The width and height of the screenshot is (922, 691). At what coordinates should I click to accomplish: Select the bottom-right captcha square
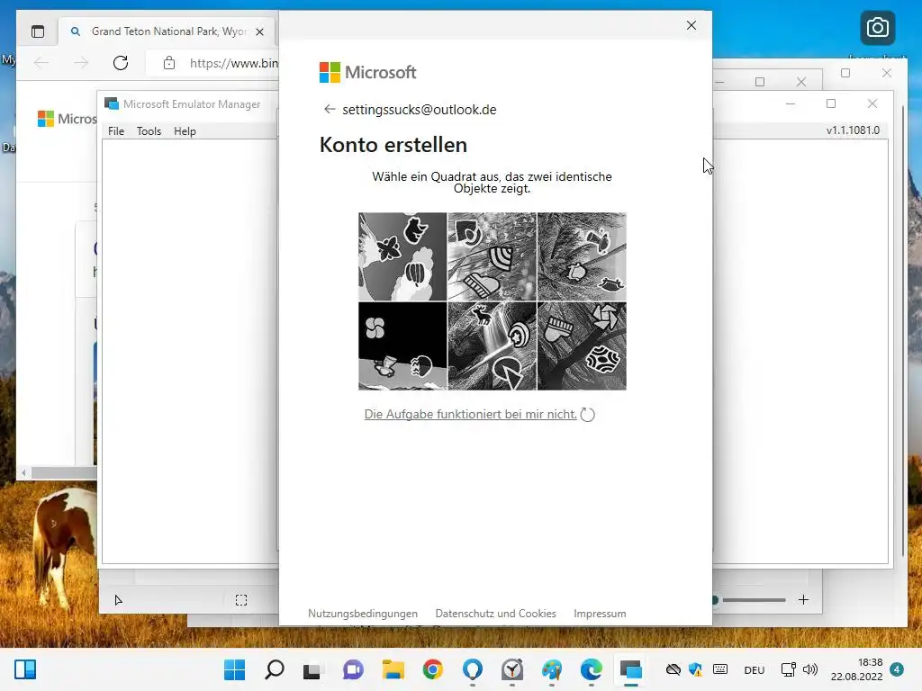582,346
